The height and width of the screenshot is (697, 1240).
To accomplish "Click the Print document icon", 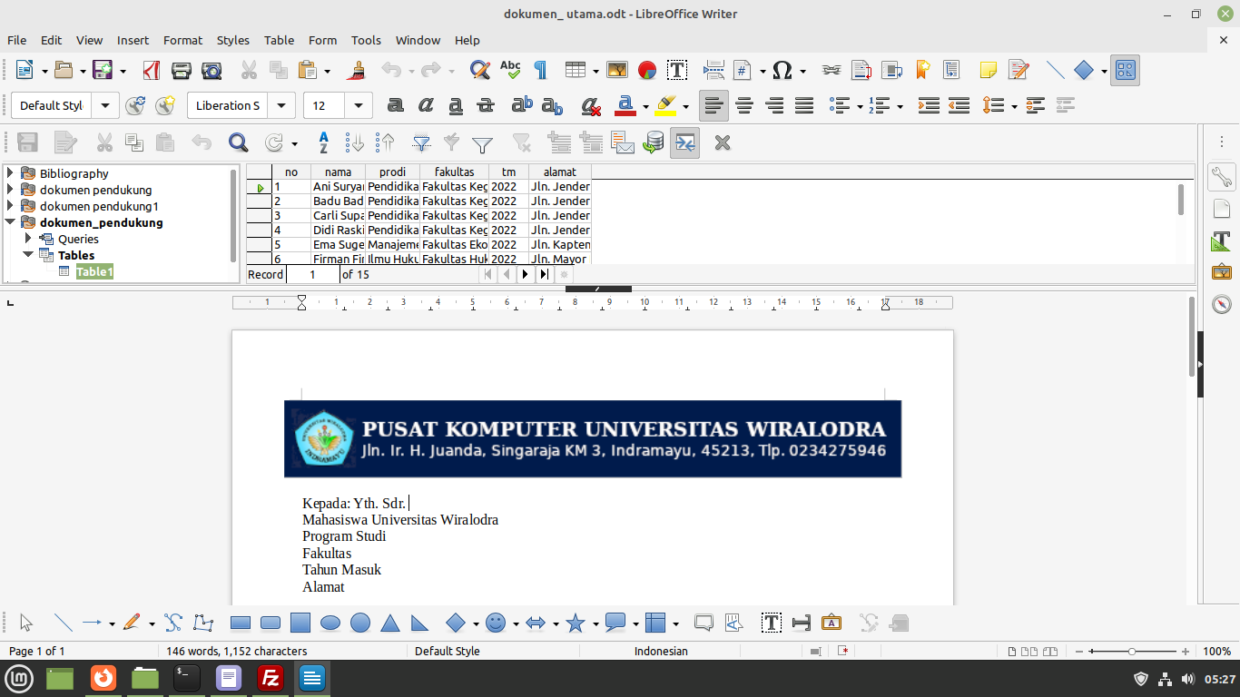I will (182, 70).
